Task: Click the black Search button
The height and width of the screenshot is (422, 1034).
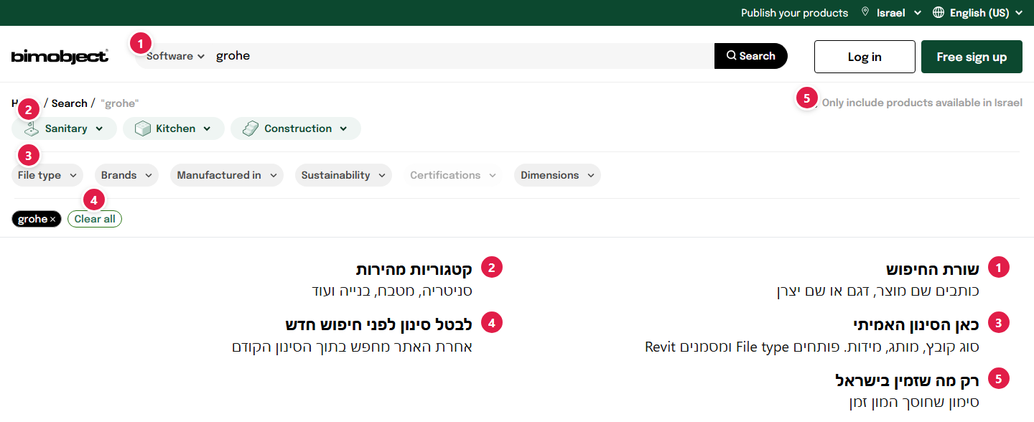Action: [751, 56]
